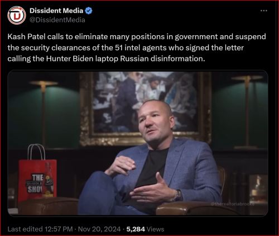Viewport: 279px width, 236px height.
Task: Click the man's wristwatch in the video
Action: tap(177, 196)
